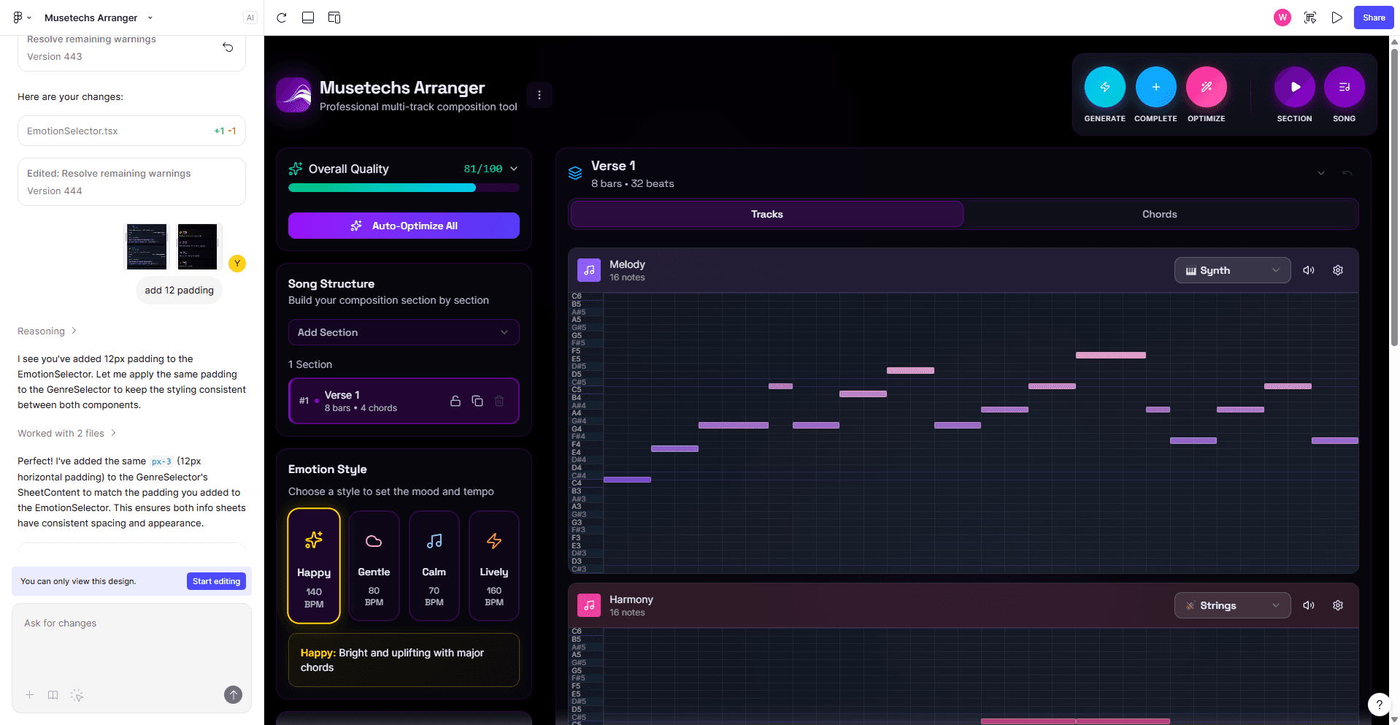The width and height of the screenshot is (1400, 725).
Task: Open the Add Section dropdown
Action: tap(404, 332)
